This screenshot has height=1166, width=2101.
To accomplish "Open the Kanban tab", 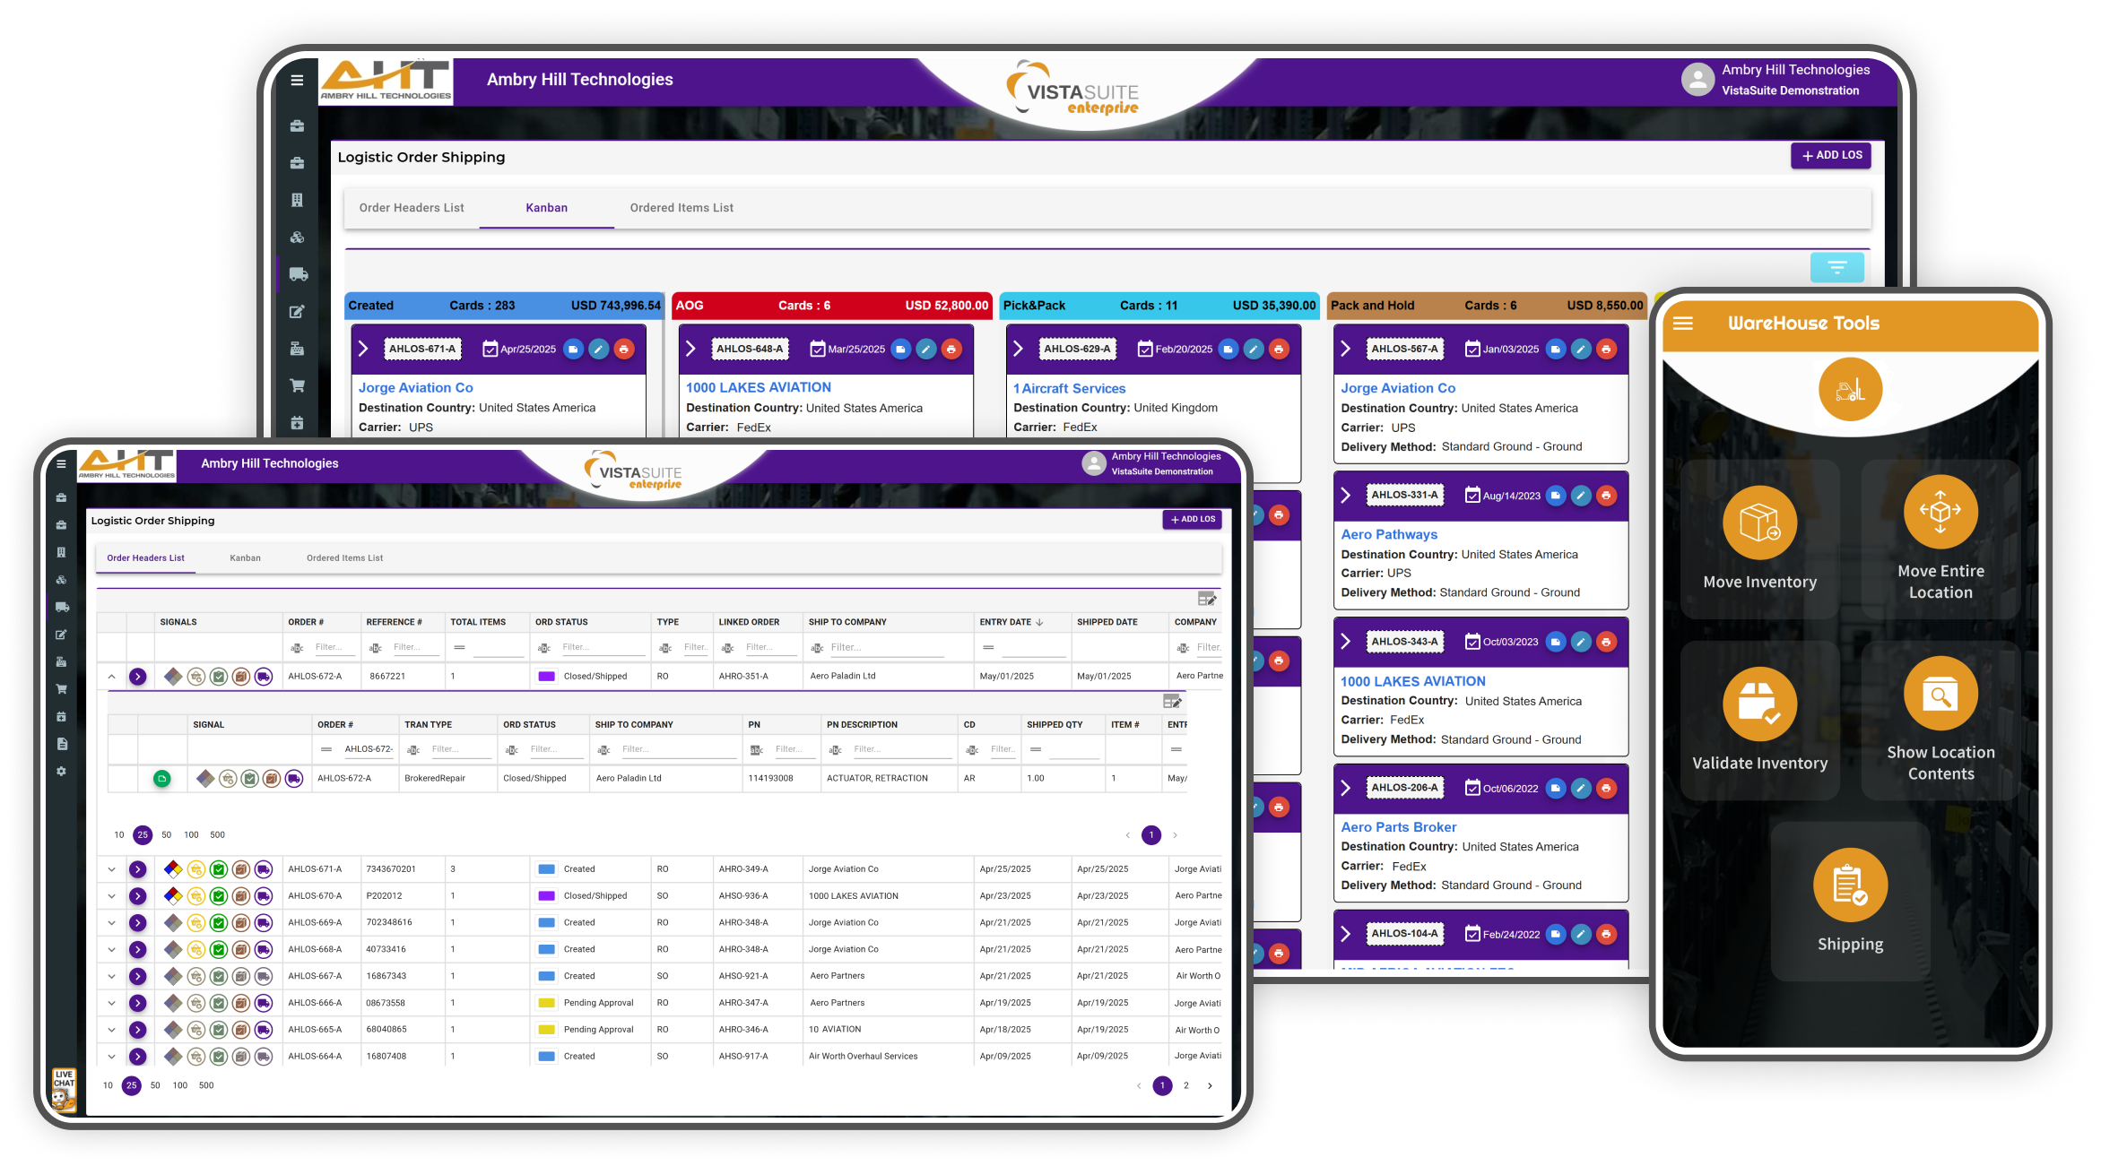I will tap(245, 557).
